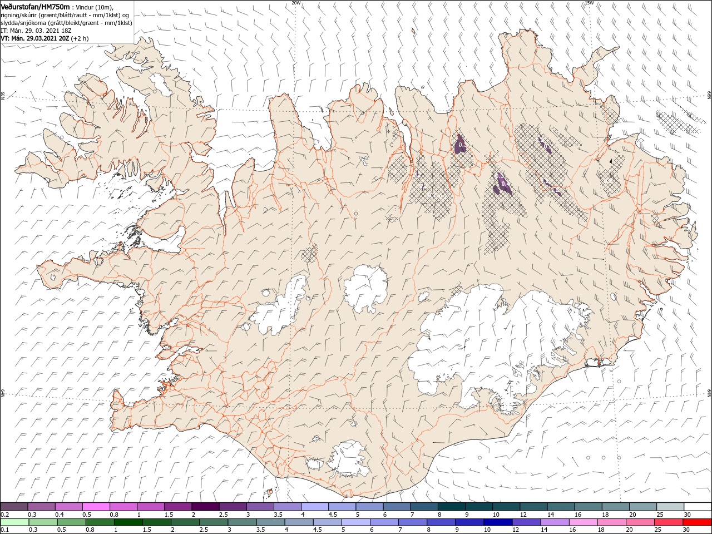The height and width of the screenshot is (534, 712).
Task: Pick lower-row legend swatch starting at 0.3
Action: click(43, 522)
